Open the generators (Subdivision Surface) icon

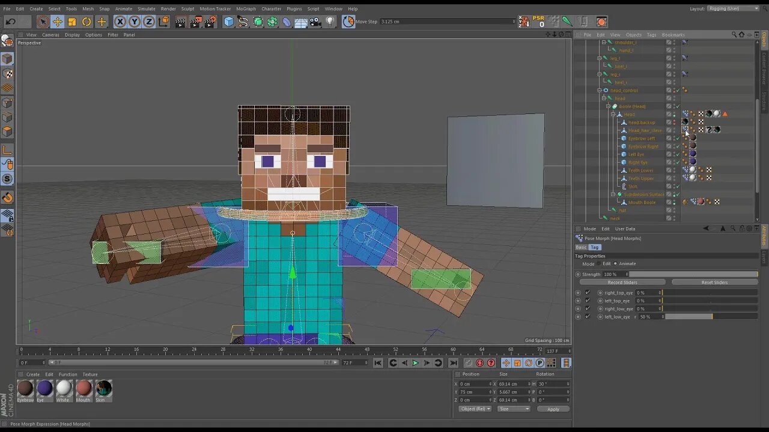[258, 22]
